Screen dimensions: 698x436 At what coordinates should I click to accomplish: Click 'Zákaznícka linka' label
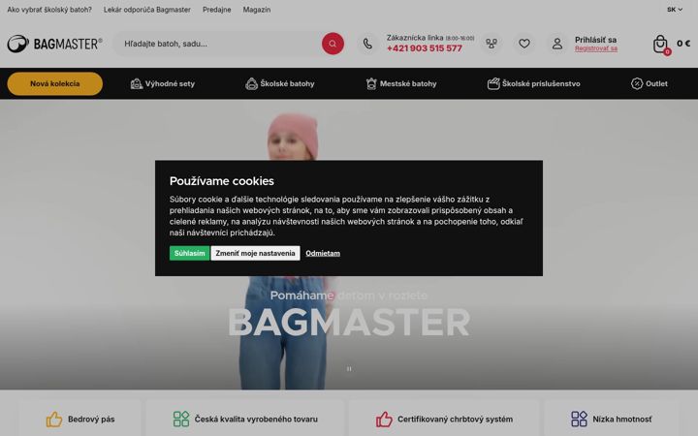[x=415, y=38]
